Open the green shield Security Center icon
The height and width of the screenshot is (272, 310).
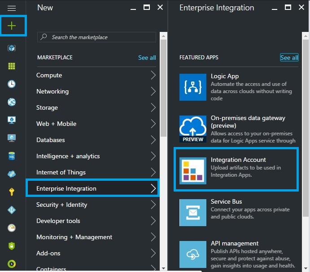pyautogui.click(x=12, y=246)
